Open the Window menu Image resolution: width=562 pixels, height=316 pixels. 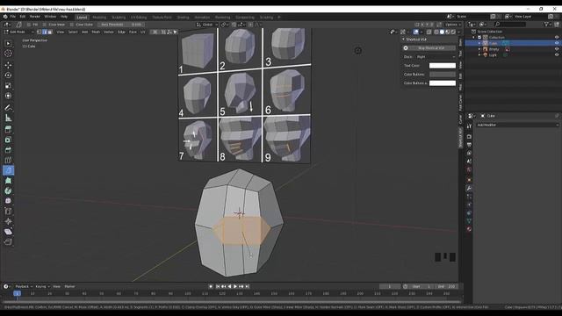tap(50, 17)
